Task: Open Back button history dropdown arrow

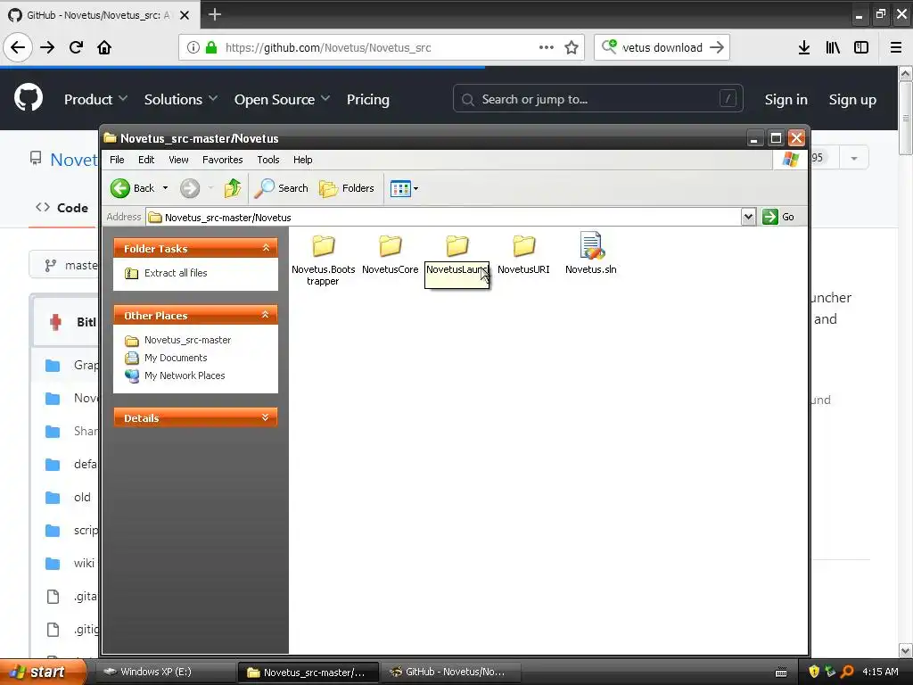Action: [x=165, y=188]
